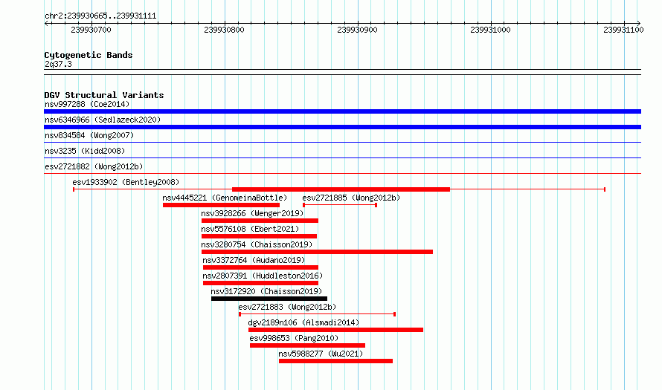This screenshot has width=662, height=390.
Task: Click ruler position 239930700
Action: pyautogui.click(x=91, y=30)
